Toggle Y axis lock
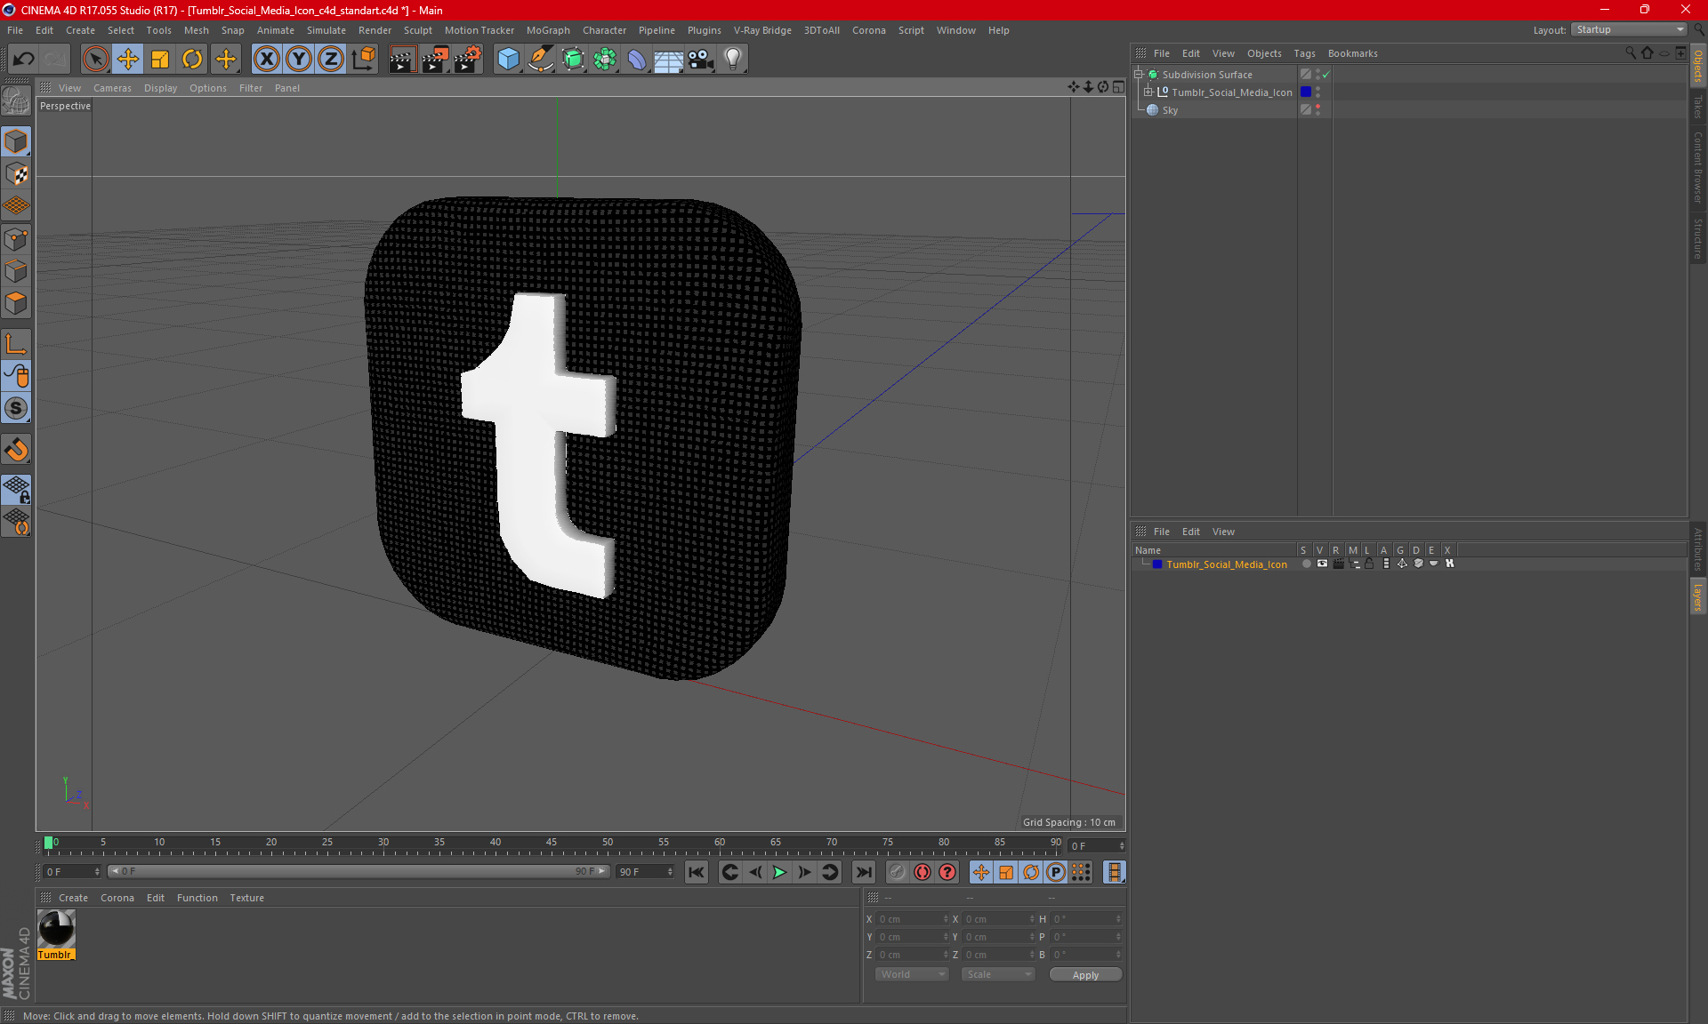The height and width of the screenshot is (1024, 1708). [299, 59]
